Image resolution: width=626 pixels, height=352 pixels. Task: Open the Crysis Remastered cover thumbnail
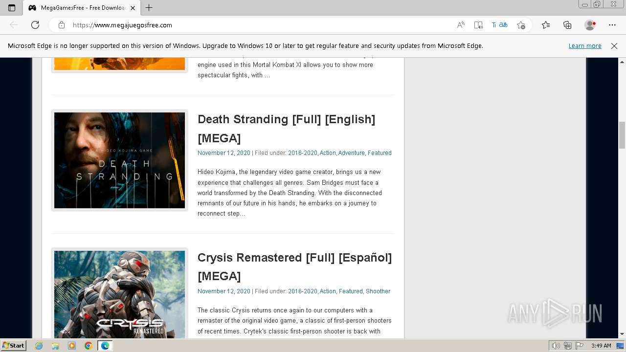(x=119, y=294)
